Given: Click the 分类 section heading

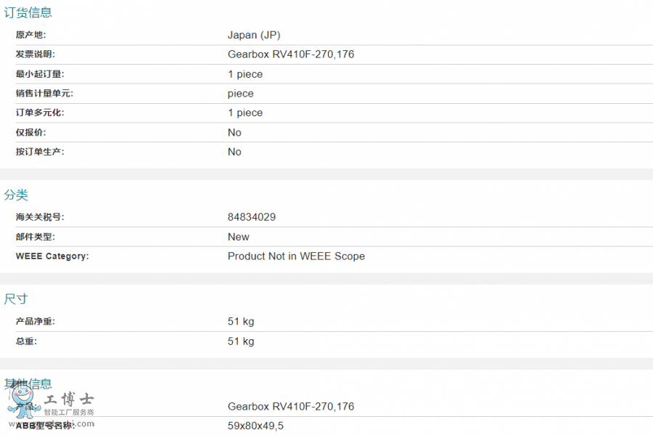Looking at the screenshot, I should pyautogui.click(x=16, y=195).
